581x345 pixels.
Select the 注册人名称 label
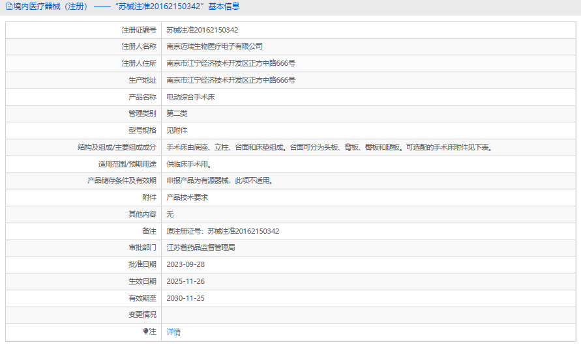click(x=139, y=46)
